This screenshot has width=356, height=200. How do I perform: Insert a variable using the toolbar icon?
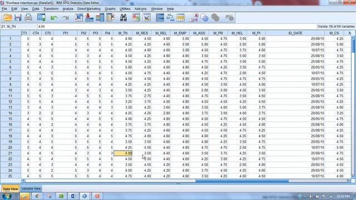tap(147, 17)
